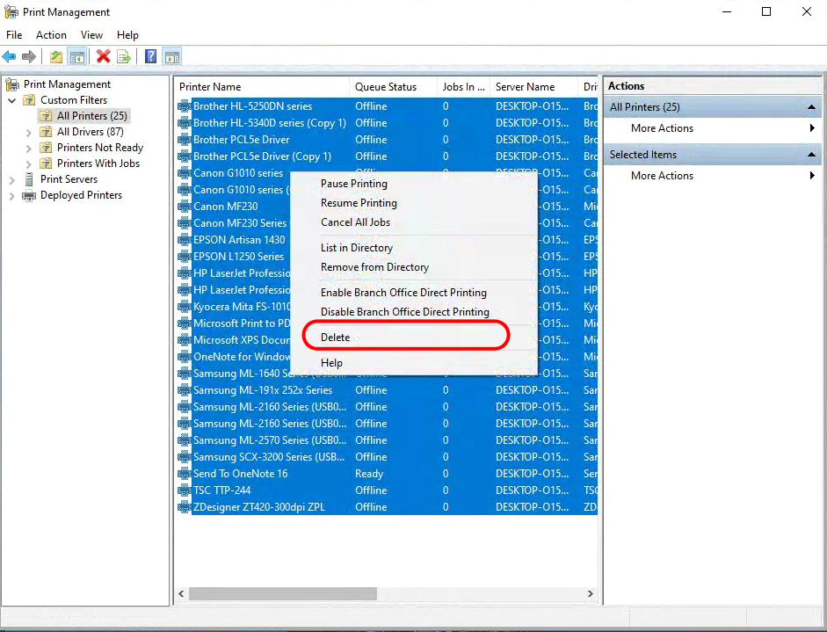Sort by the Server Name column header
Viewport: 827px width, 632px height.
point(534,87)
